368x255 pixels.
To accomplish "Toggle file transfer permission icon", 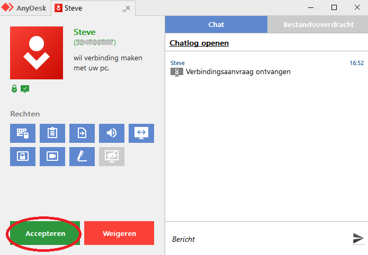I will tap(82, 133).
